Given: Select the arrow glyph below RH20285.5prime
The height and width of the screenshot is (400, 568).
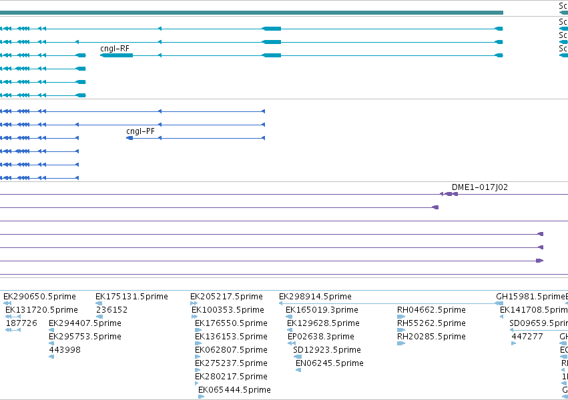Looking at the screenshot, I should click(x=401, y=343).
